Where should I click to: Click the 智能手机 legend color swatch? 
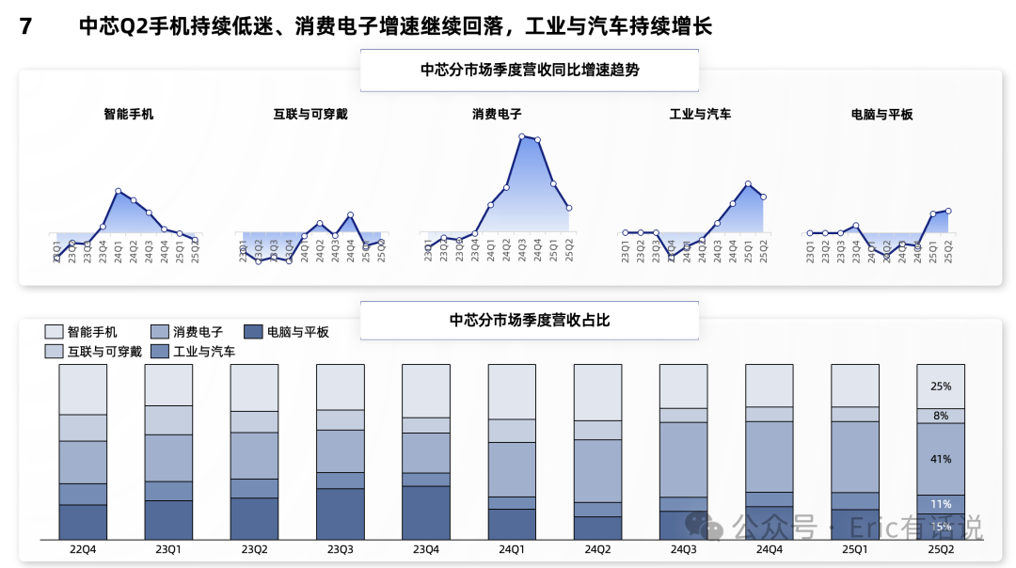tap(54, 332)
